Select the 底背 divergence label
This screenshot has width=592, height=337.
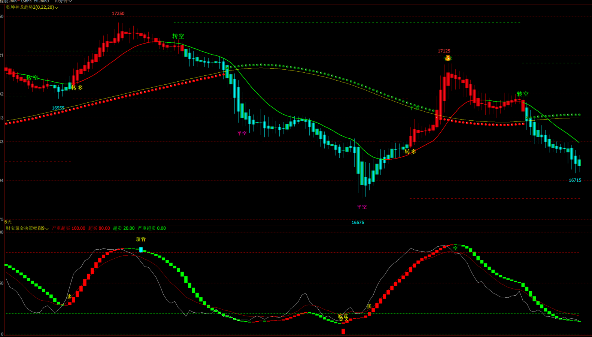tap(343, 316)
